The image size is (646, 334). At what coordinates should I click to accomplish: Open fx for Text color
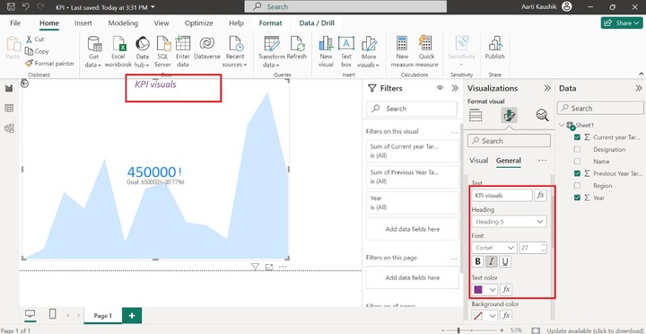coord(506,289)
